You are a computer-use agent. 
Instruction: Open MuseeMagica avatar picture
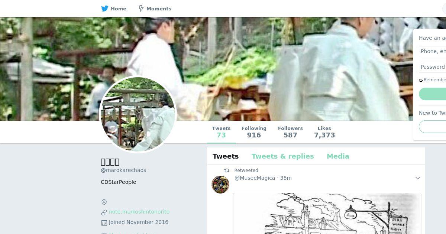point(220,185)
